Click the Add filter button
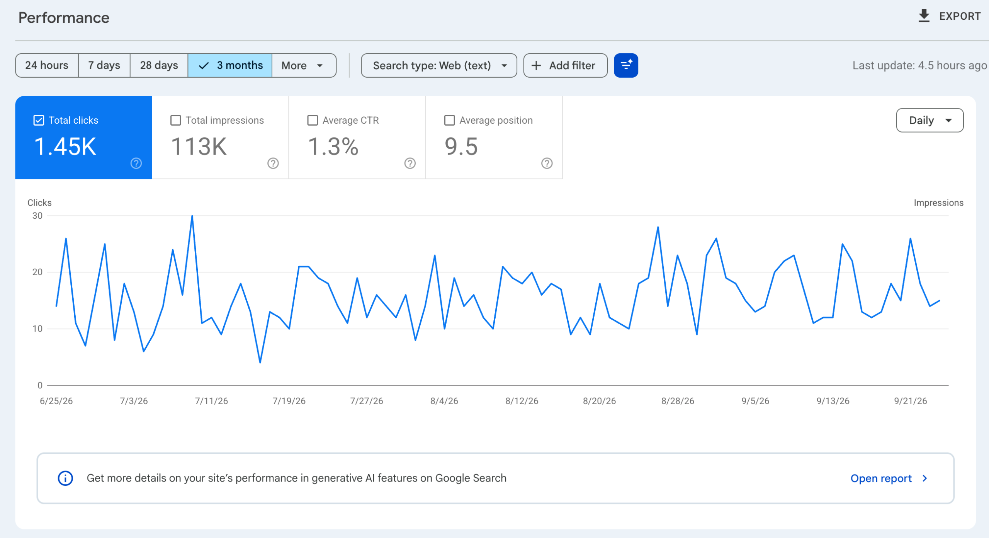The image size is (989, 538). click(x=565, y=65)
